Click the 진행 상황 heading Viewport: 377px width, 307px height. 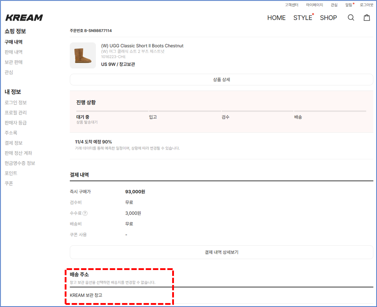click(86, 102)
